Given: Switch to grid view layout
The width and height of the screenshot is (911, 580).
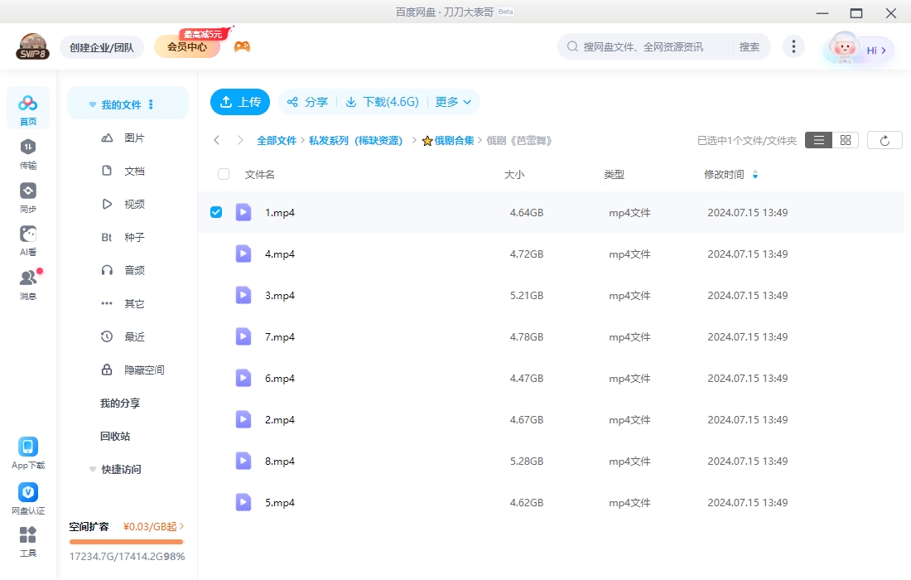Looking at the screenshot, I should click(x=844, y=139).
